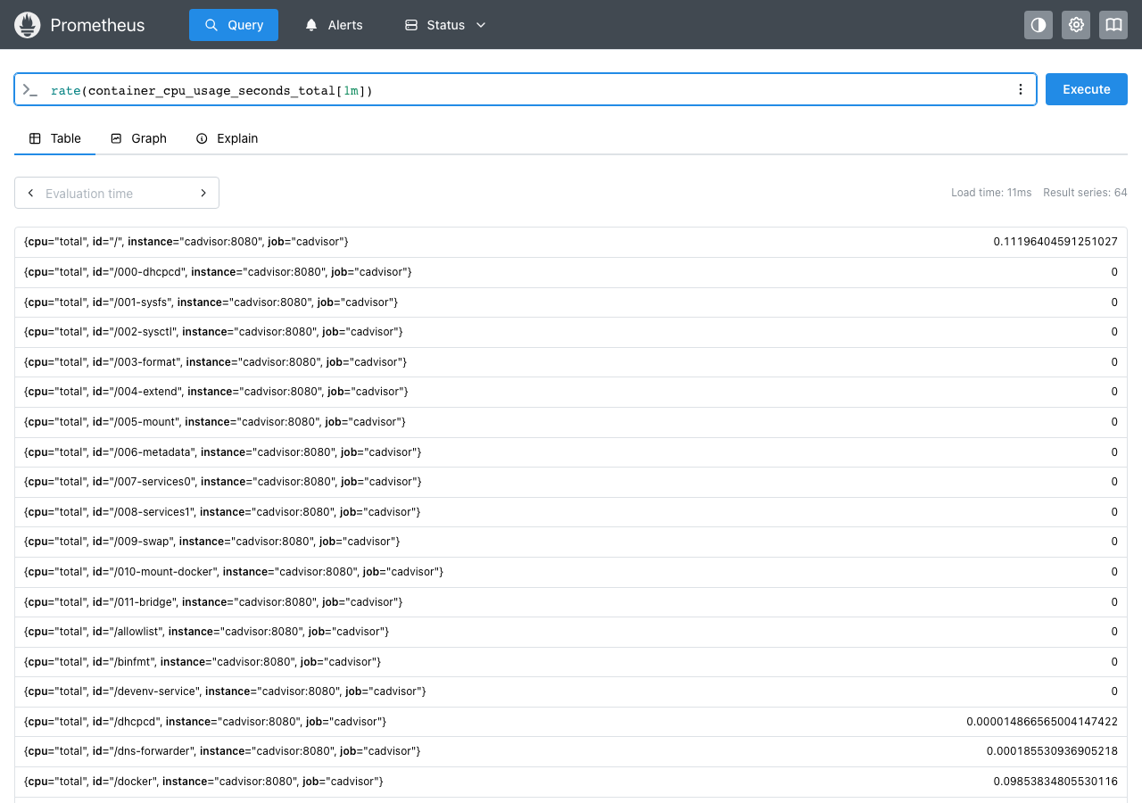Select the id="/docker" series row
This screenshot has width=1142, height=803.
coord(571,781)
